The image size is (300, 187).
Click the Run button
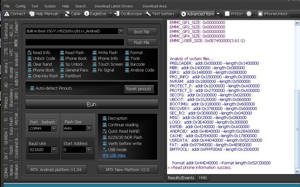92,104
